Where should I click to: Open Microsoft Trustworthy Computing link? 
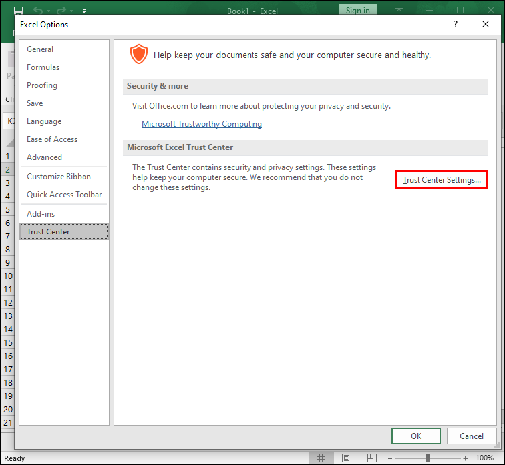tap(202, 124)
